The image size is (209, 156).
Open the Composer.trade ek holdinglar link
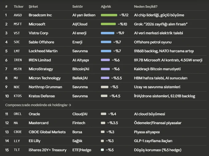coord(38,105)
